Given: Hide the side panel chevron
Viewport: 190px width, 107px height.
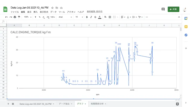Looking at the screenshot, I should [186, 103].
